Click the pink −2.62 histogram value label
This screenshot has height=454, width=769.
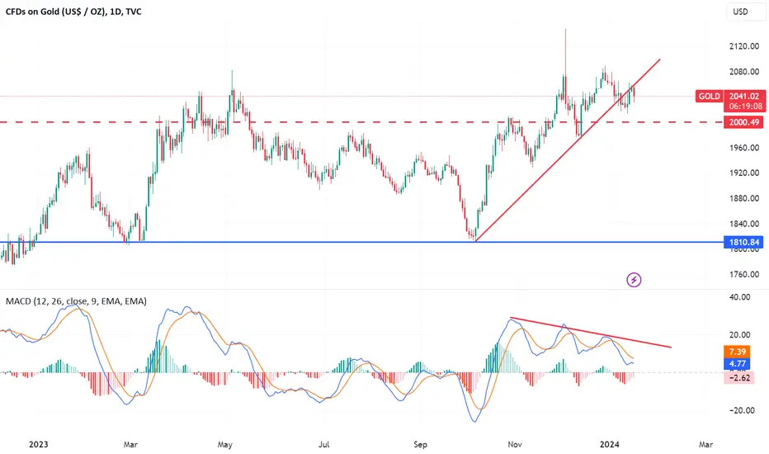click(x=739, y=377)
